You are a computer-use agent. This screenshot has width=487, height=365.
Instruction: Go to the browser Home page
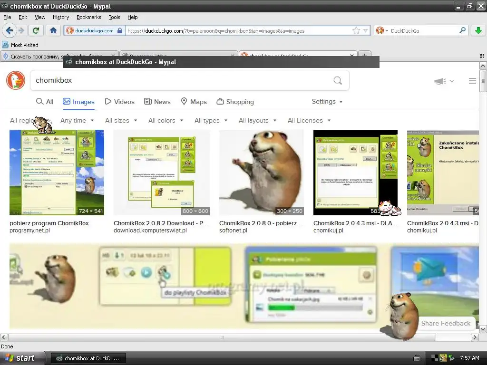pyautogui.click(x=53, y=30)
